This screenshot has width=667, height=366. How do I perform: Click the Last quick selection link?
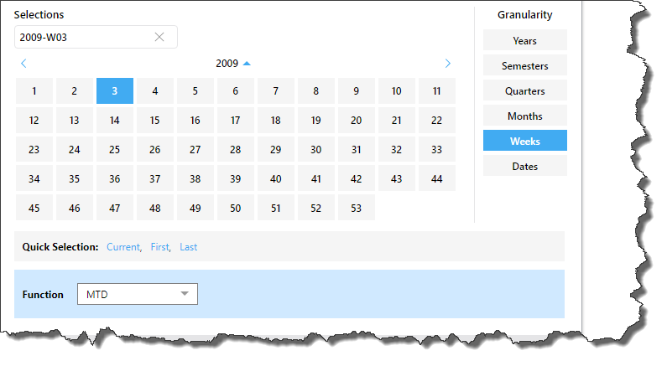(x=189, y=247)
